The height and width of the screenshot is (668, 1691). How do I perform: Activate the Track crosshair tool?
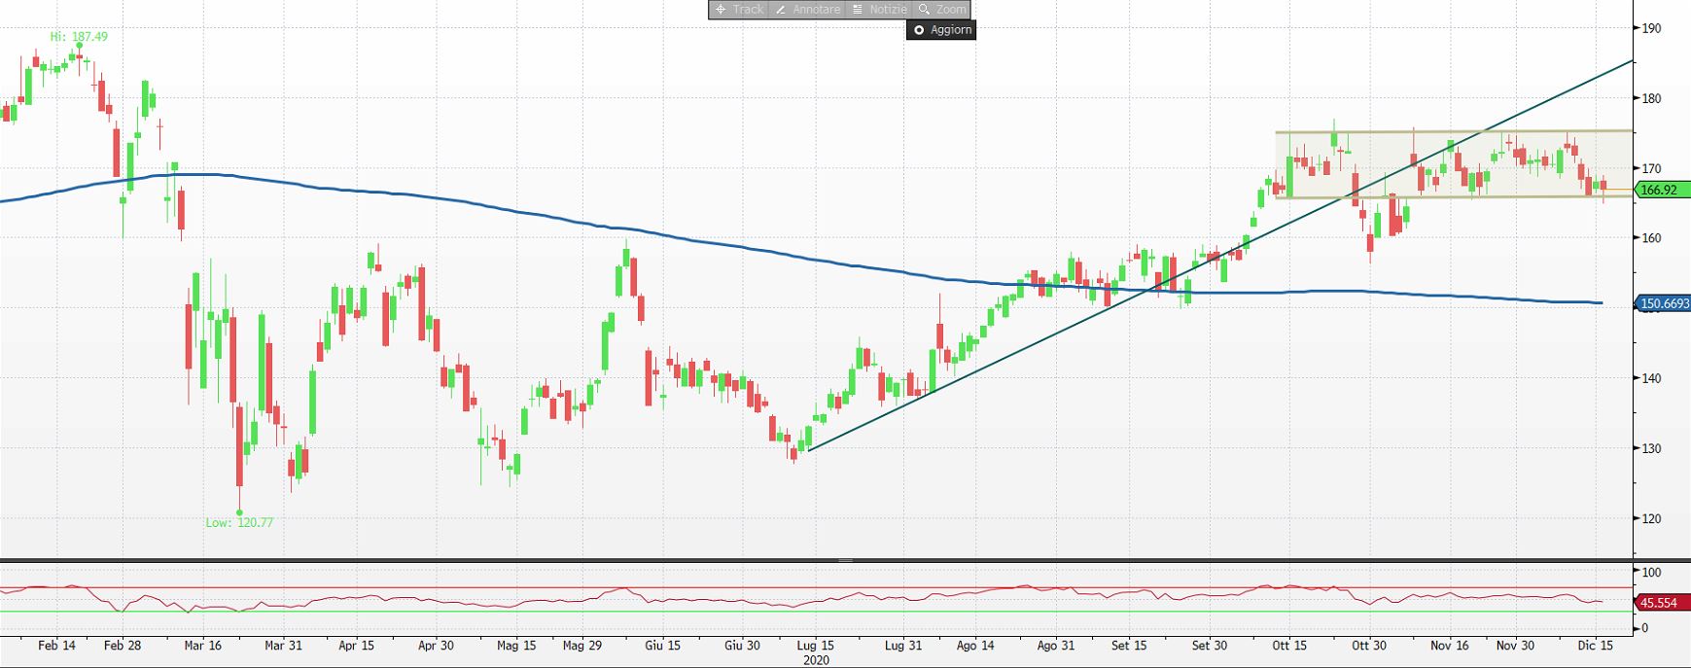click(739, 9)
